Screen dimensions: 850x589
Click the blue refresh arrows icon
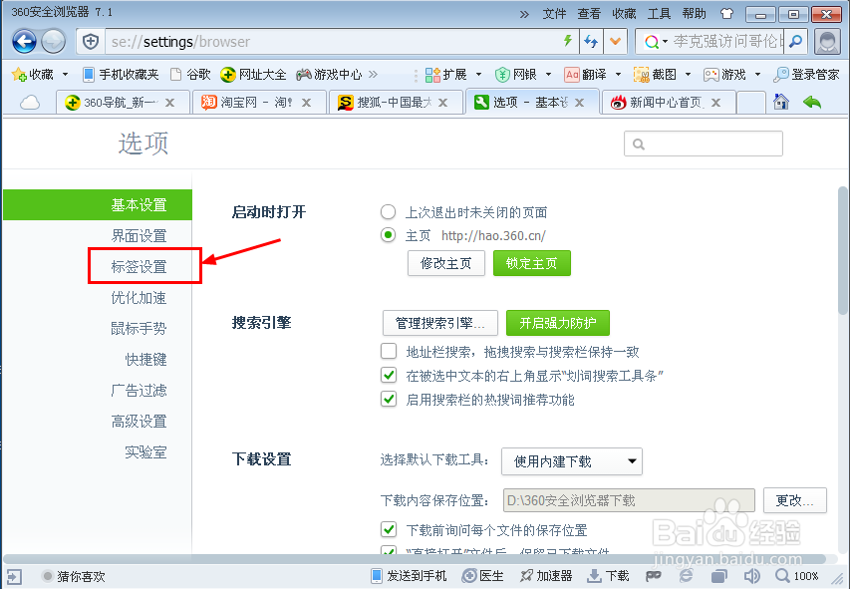[591, 41]
